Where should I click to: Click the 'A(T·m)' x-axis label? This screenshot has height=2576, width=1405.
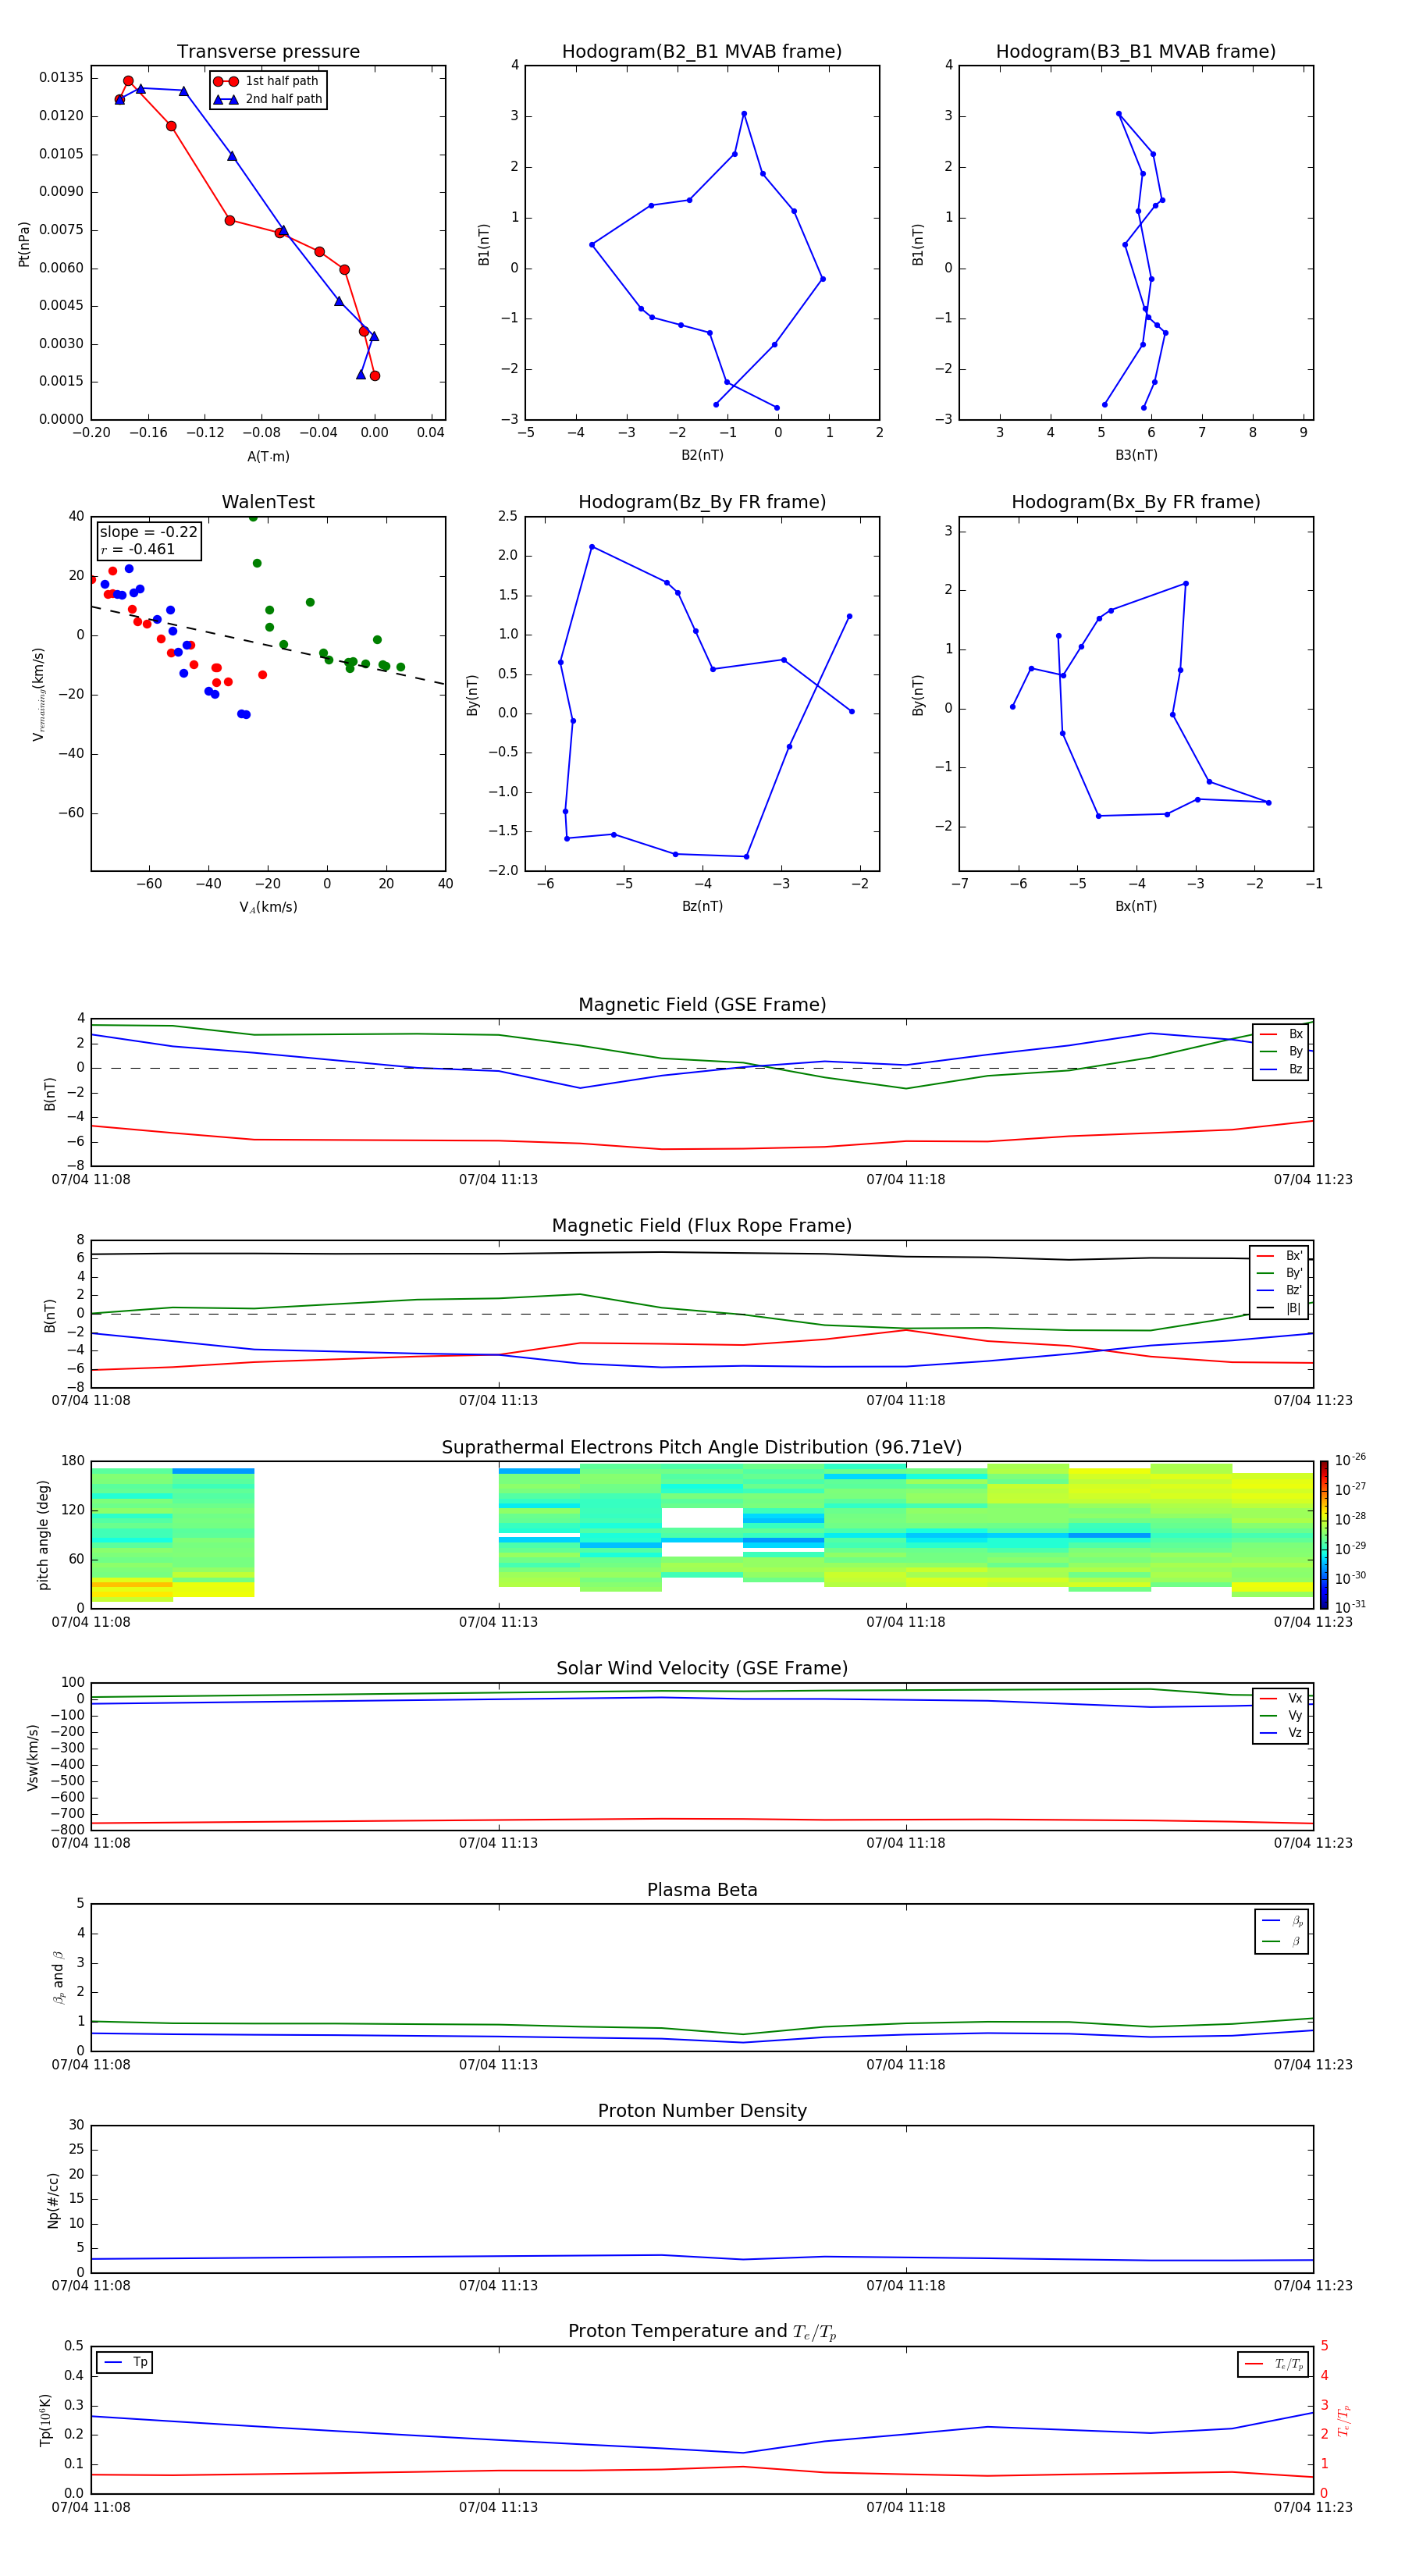click(x=268, y=456)
